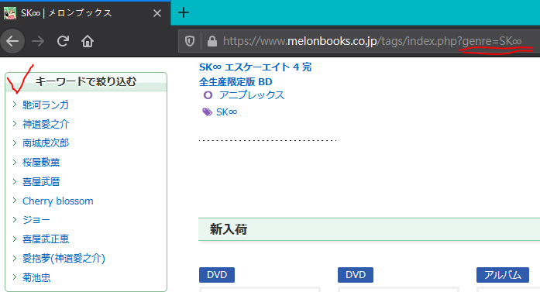Click the first DVD category badge

click(217, 275)
